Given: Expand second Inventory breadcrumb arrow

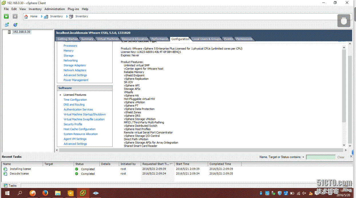Looking at the screenshot, I should pyautogui.click(x=67, y=17).
